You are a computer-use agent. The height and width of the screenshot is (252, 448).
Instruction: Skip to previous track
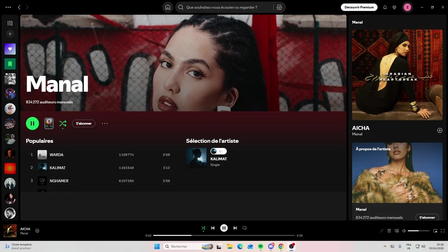tap(212, 228)
